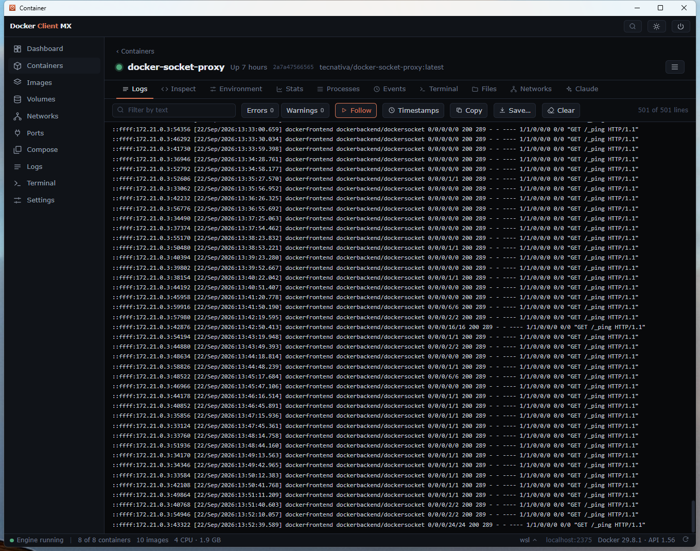Click the Images layers icon
700x551 pixels.
pyautogui.click(x=17, y=82)
